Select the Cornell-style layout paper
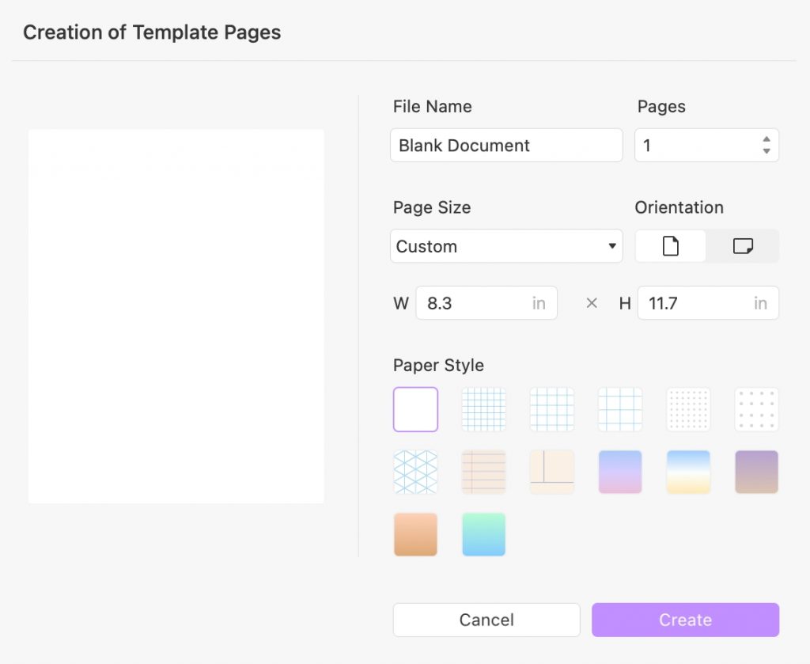The image size is (810, 664). [551, 472]
